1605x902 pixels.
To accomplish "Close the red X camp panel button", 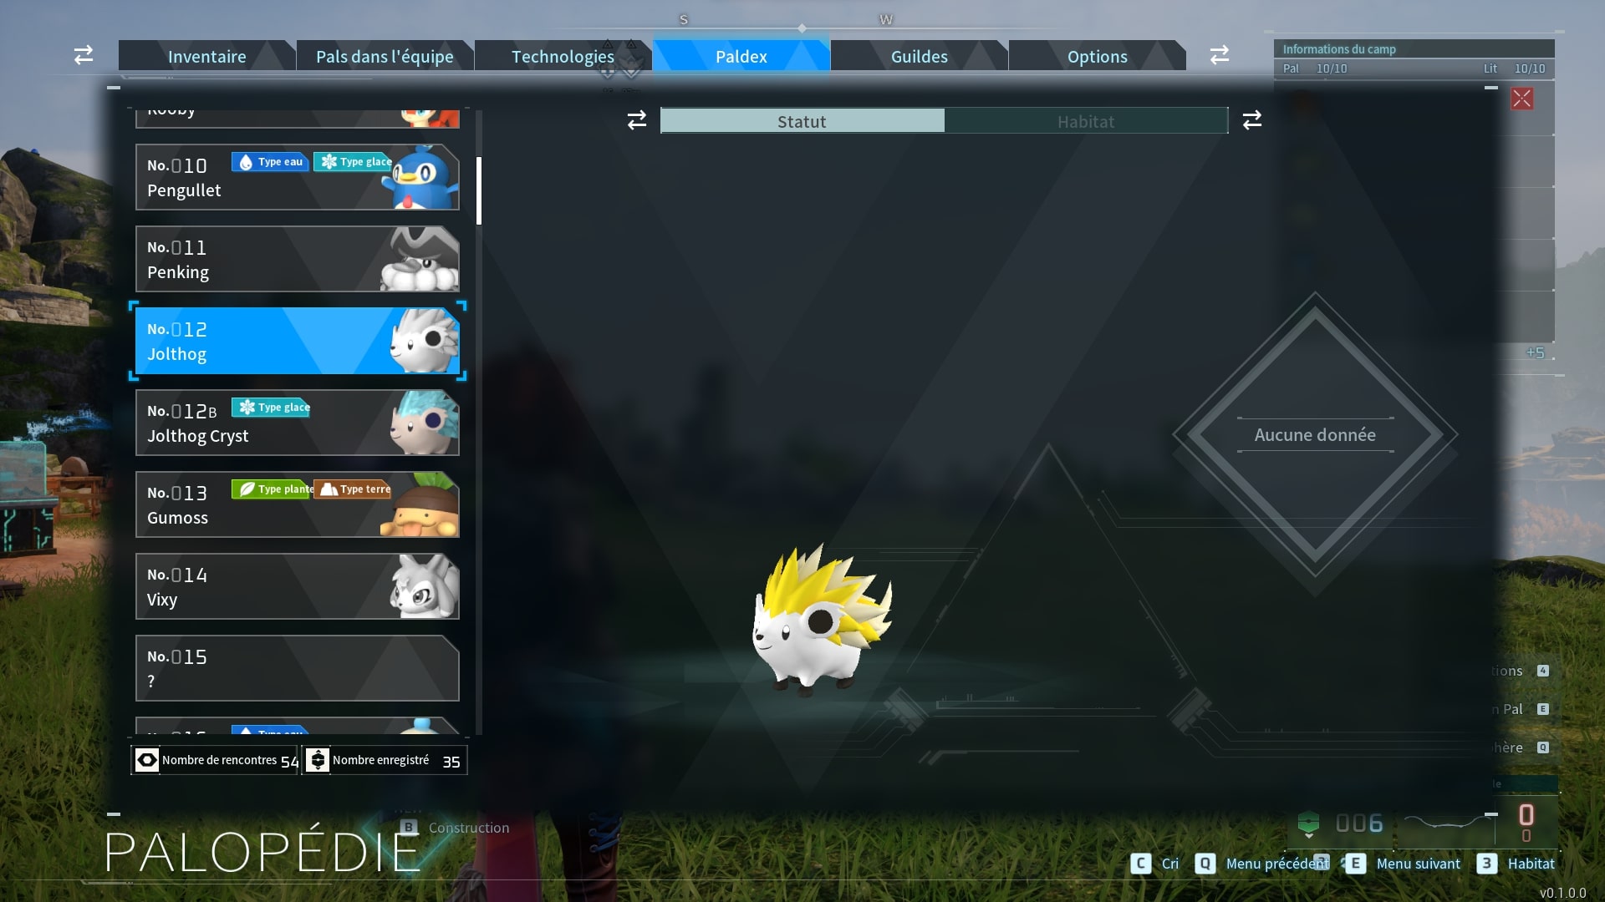I will (x=1522, y=99).
